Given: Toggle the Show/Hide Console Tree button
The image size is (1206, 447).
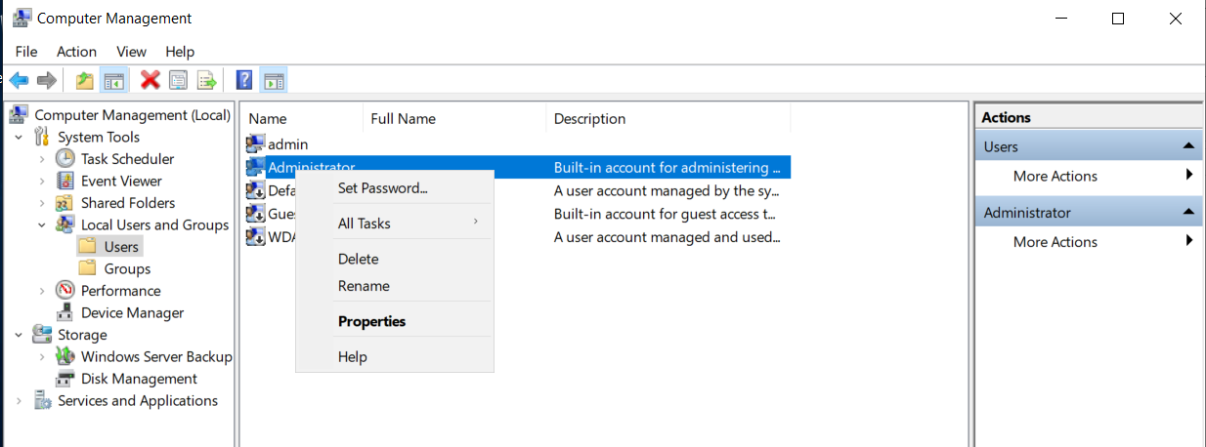Looking at the screenshot, I should point(114,80).
